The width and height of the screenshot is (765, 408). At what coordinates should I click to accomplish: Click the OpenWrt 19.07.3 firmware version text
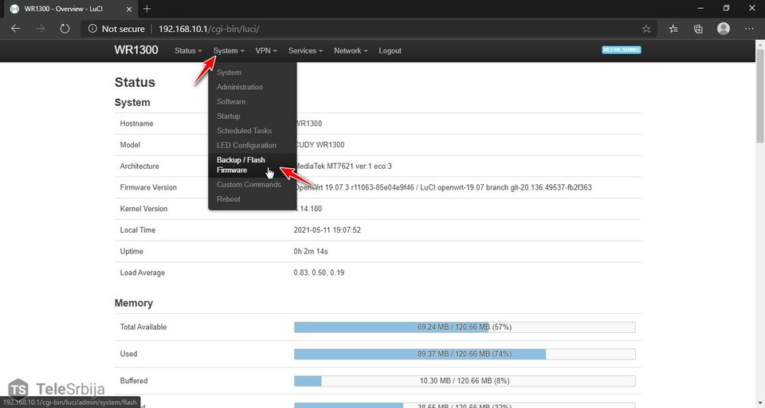coord(444,187)
